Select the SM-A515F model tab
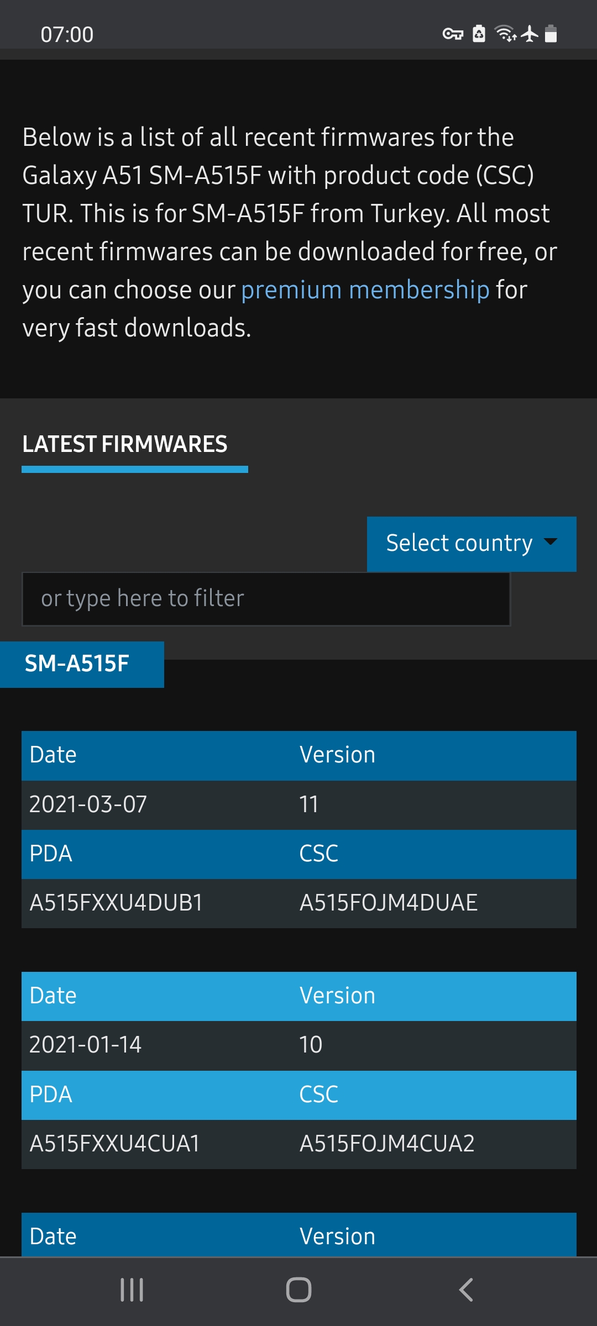This screenshot has height=1326, width=597. click(77, 664)
